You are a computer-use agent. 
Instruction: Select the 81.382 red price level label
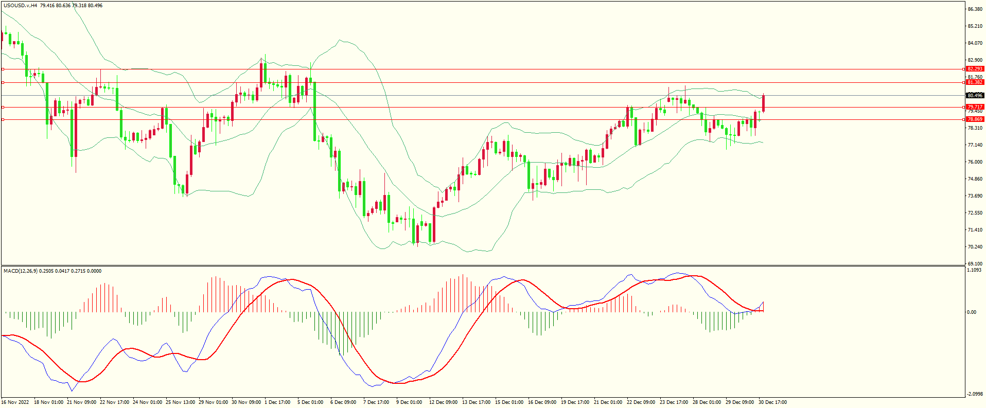(975, 82)
